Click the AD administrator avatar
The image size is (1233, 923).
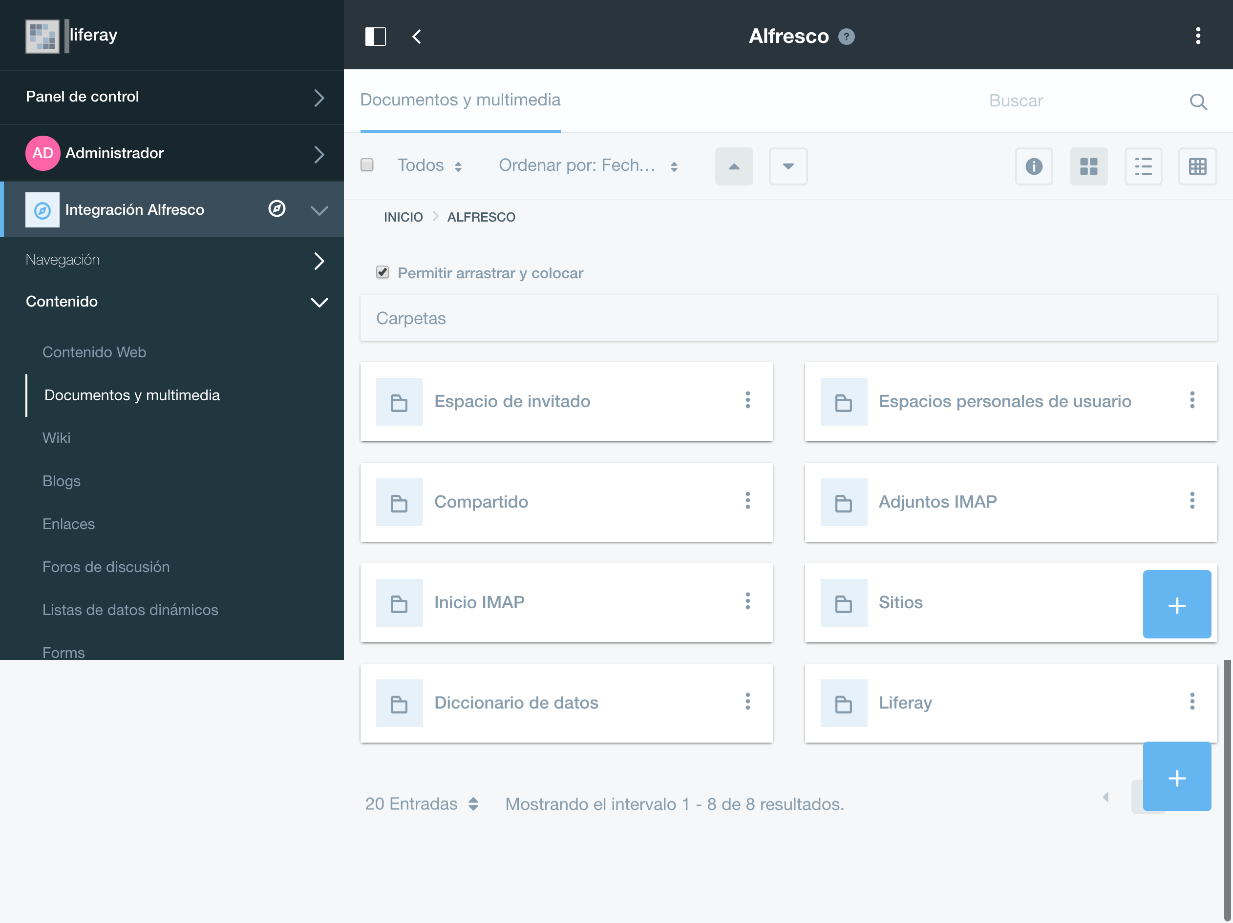click(43, 153)
